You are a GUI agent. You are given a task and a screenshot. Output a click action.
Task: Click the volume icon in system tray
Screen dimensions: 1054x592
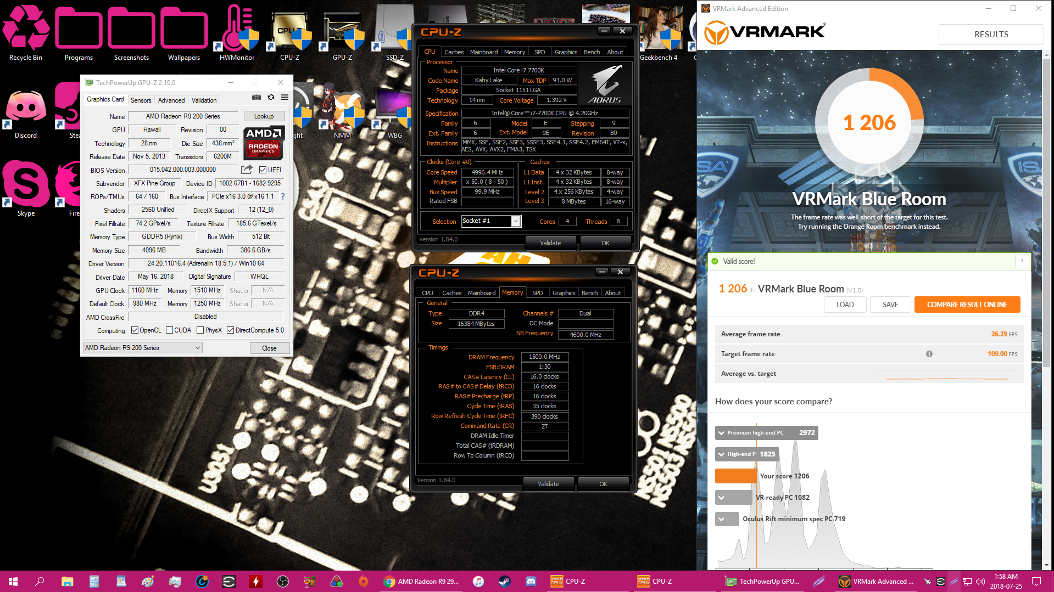(x=980, y=582)
